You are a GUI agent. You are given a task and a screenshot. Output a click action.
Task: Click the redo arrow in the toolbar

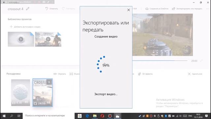pyautogui.click(x=63, y=9)
